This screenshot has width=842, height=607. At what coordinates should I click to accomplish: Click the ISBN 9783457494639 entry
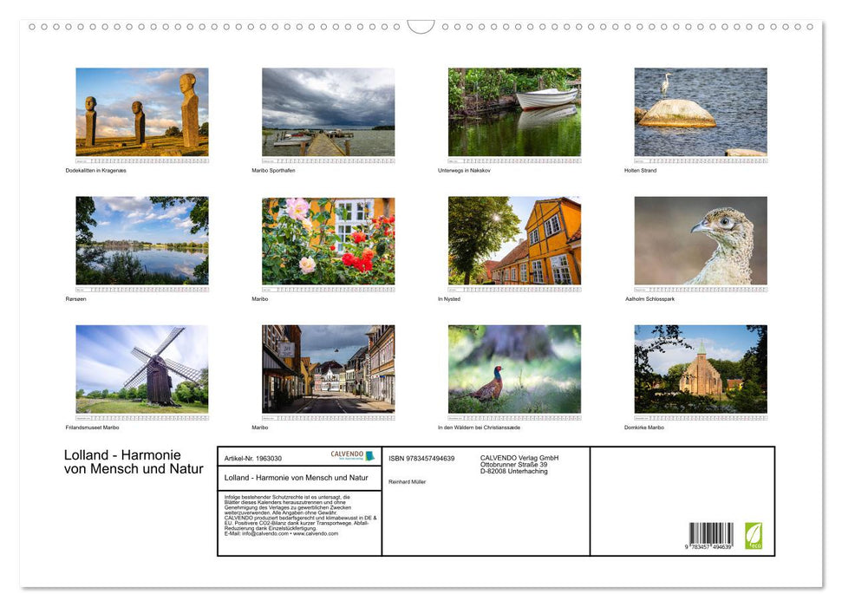tap(421, 458)
